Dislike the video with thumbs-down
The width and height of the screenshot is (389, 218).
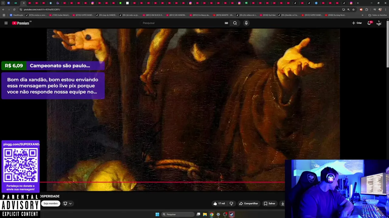pyautogui.click(x=231, y=203)
